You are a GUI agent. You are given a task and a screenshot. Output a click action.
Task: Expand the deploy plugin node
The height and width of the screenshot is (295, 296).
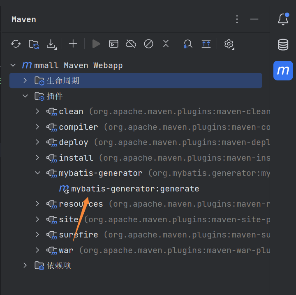[x=37, y=142]
